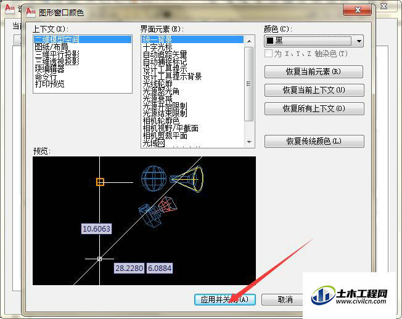This screenshot has width=402, height=319.
Task: Select 统一背景 interface element
Action: pos(192,39)
